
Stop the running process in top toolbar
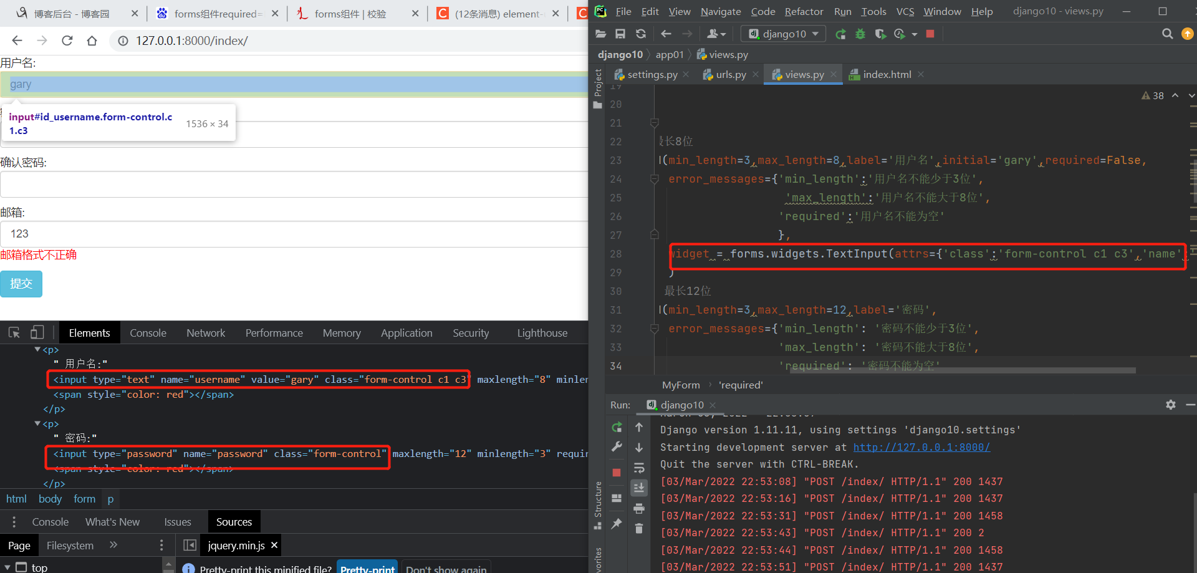[x=930, y=34]
